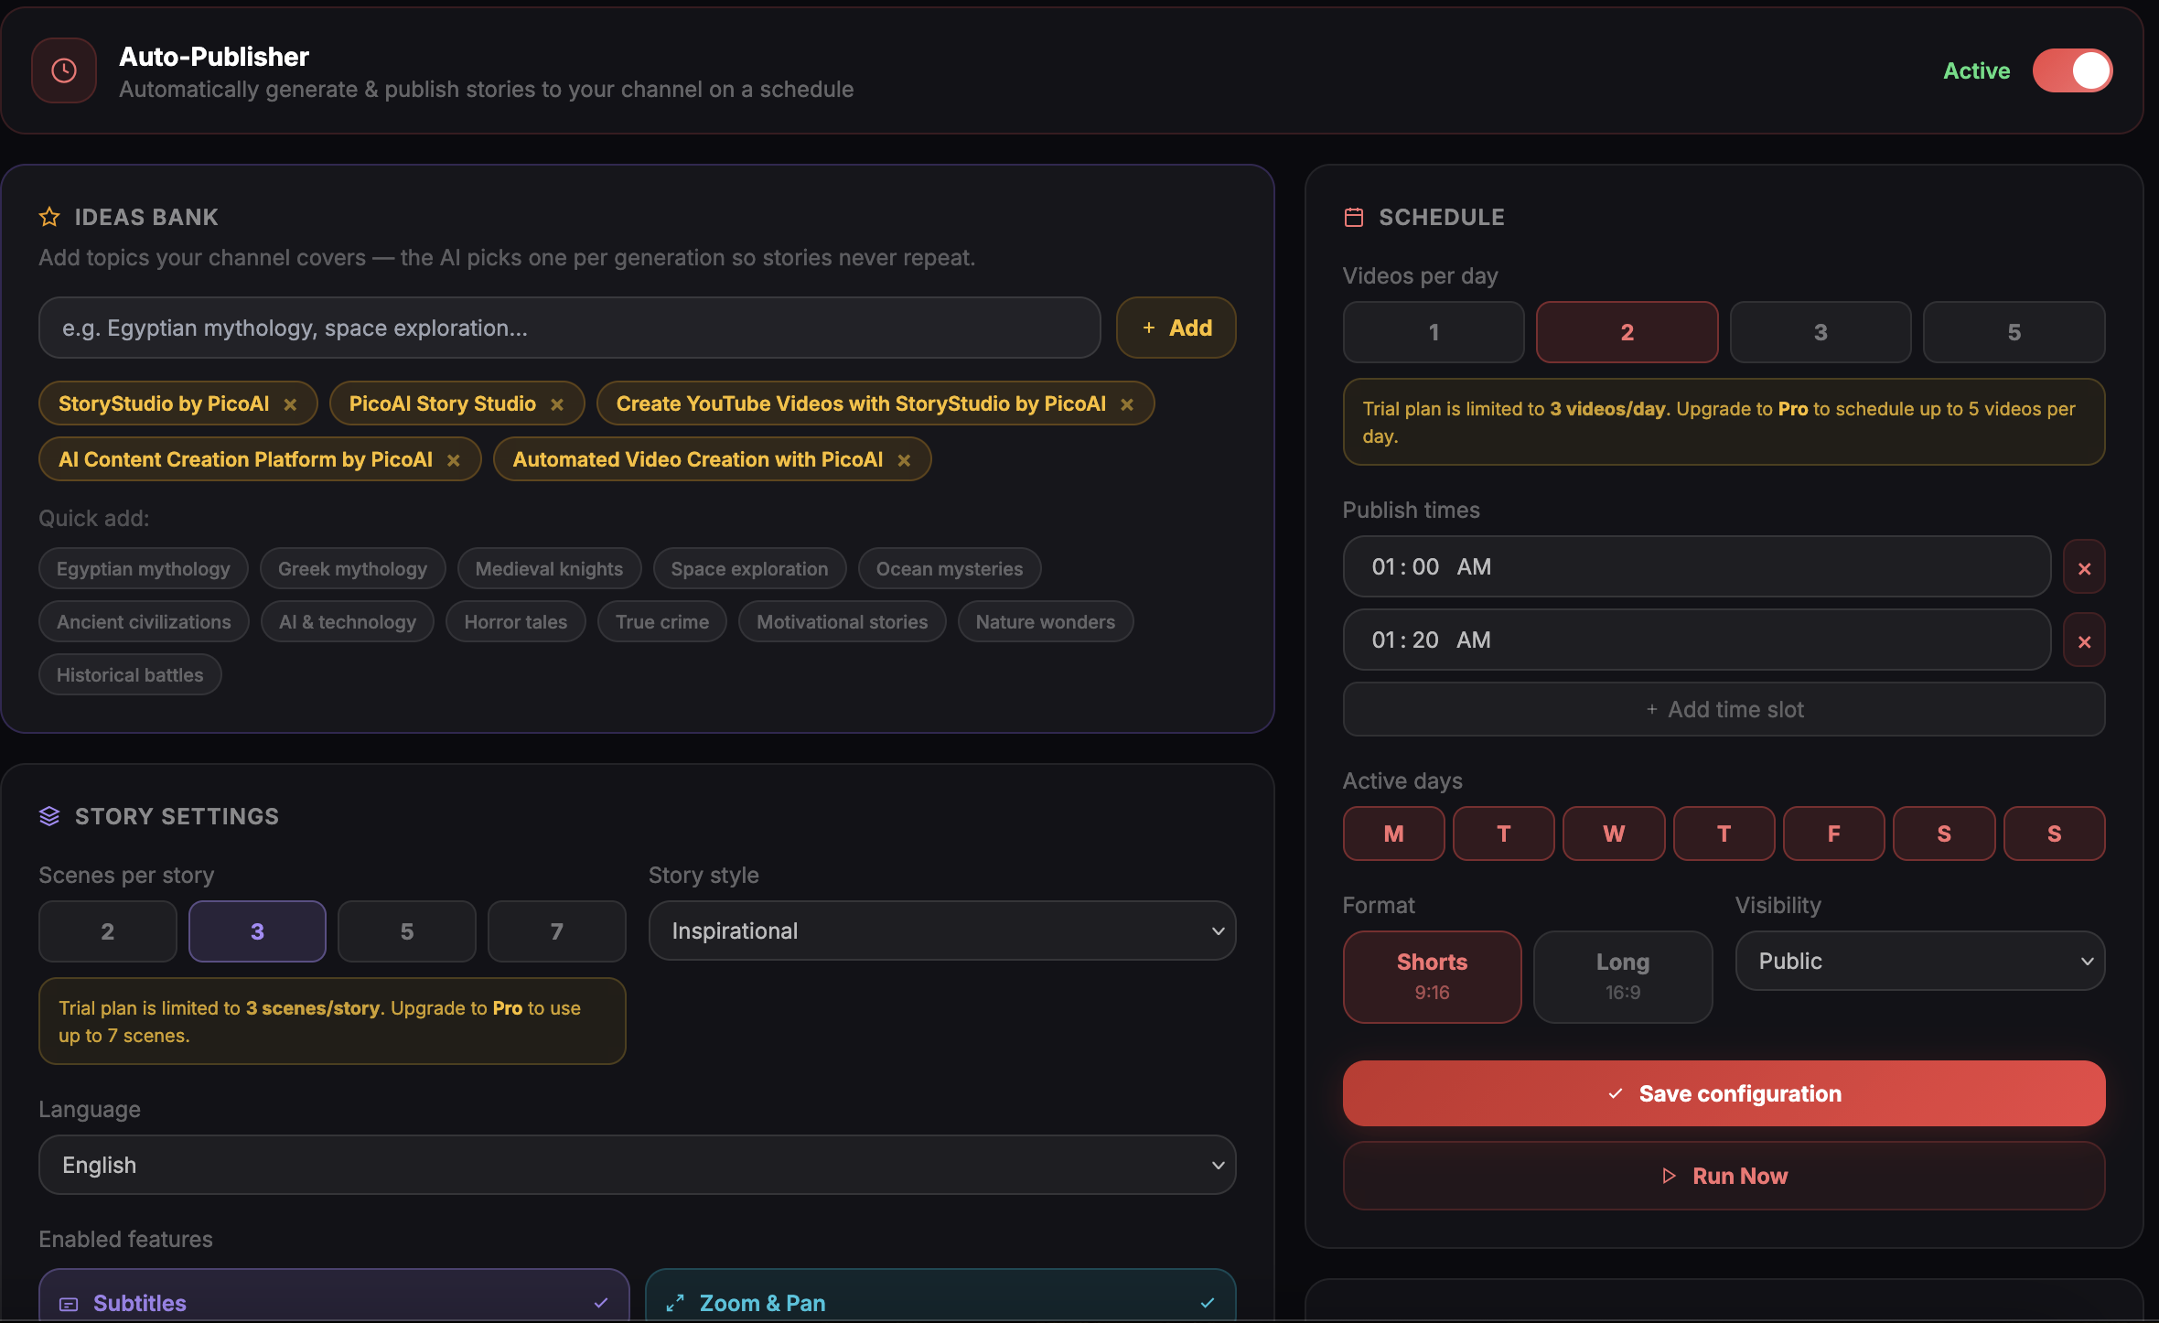Viewport: 2159px width, 1323px height.
Task: Remove Automated Video Creation with PicoAI topic
Action: [x=904, y=460]
